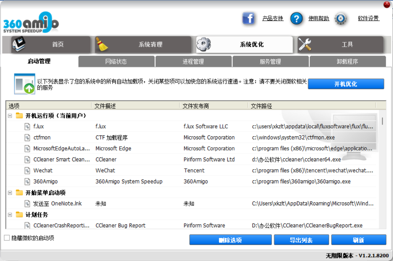Click the file icon next to ctfmon
Viewport: 393px width, 261px height.
click(x=27, y=138)
